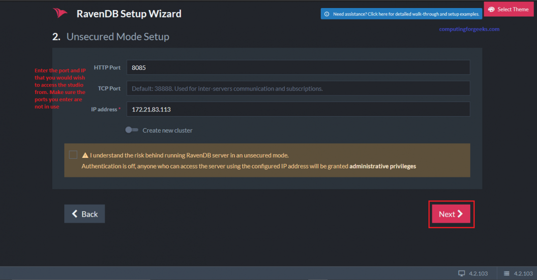Click the info icon in the assistance banner
This screenshot has height=280, width=537.
pos(327,14)
